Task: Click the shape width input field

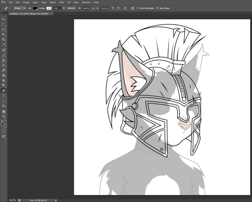Action: tap(86, 8)
